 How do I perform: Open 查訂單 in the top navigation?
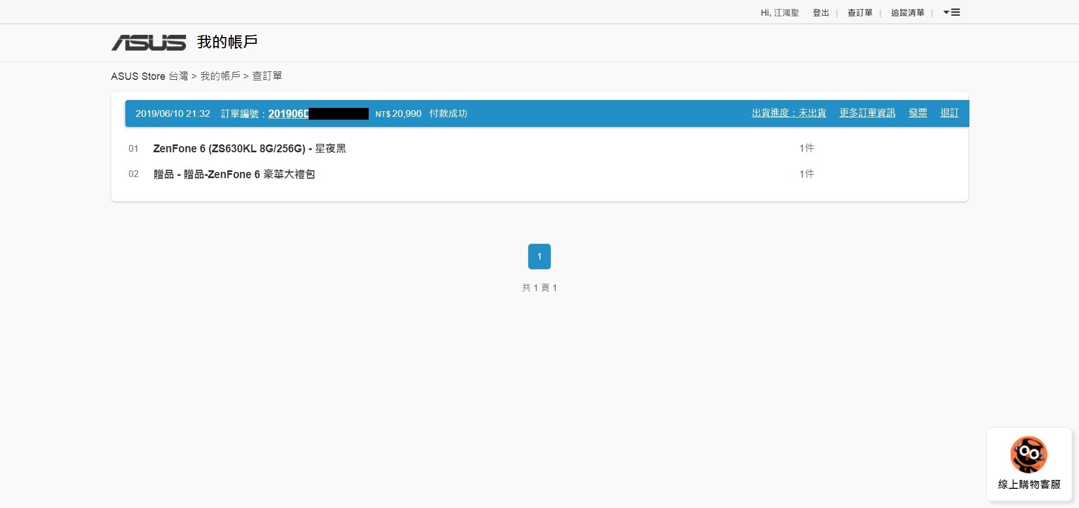[x=860, y=12]
